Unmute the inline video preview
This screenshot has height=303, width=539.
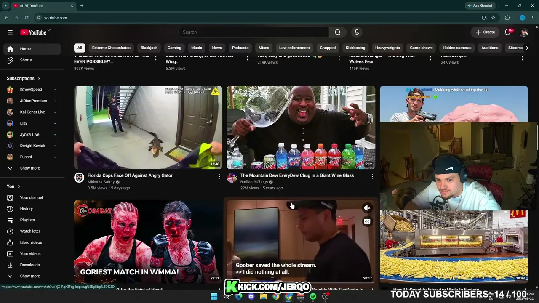click(x=367, y=208)
